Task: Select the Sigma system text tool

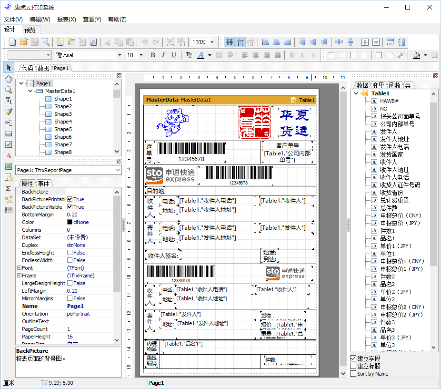Action: point(9,188)
